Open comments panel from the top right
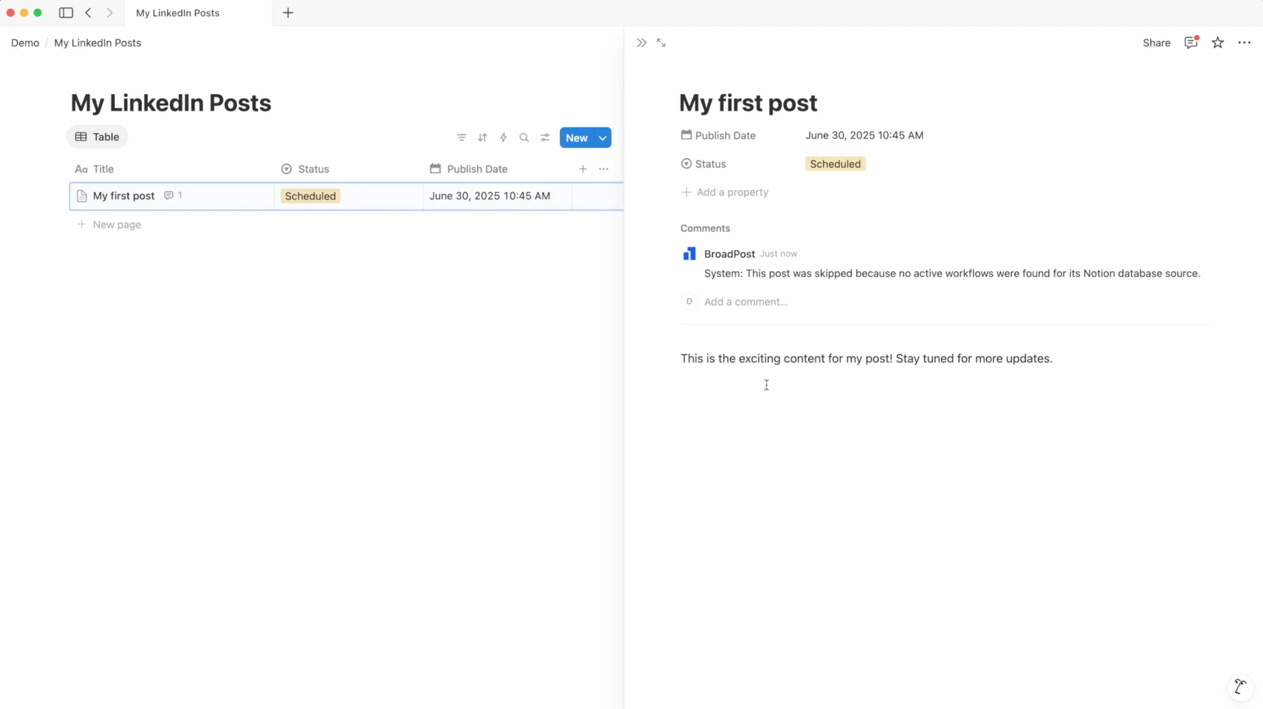Image resolution: width=1263 pixels, height=709 pixels. coord(1191,43)
